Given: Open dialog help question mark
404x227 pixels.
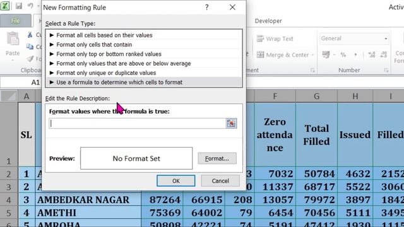Looking at the screenshot, I should pos(207,8).
